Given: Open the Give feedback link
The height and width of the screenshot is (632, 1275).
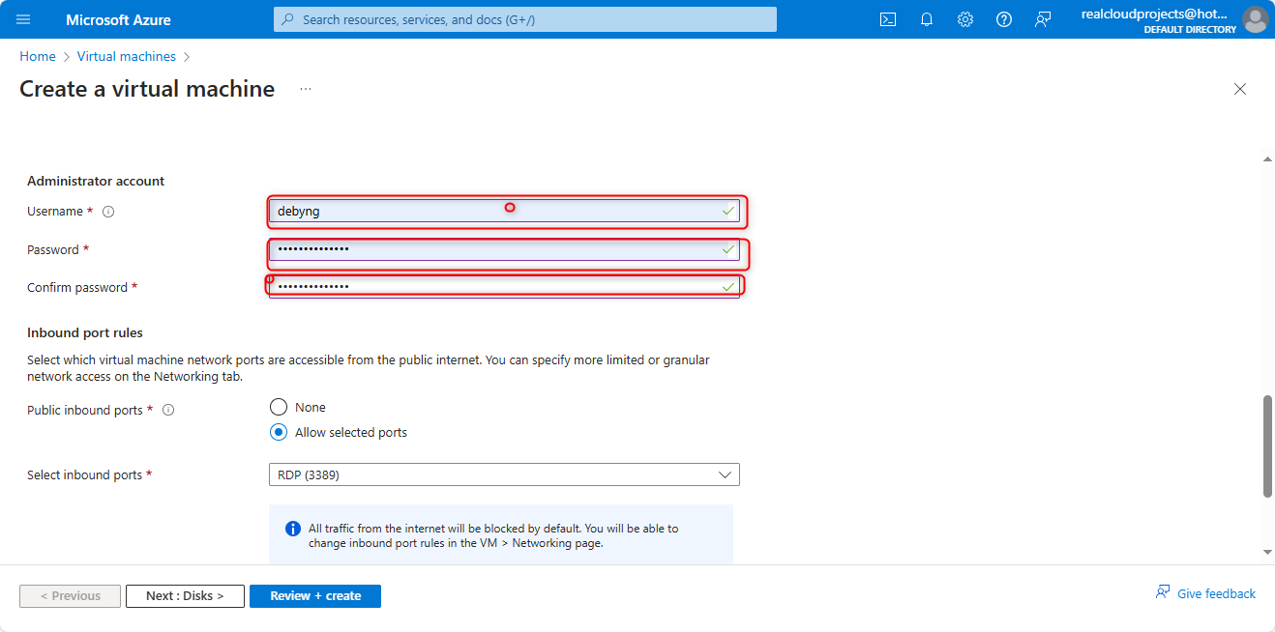Looking at the screenshot, I should (1205, 593).
